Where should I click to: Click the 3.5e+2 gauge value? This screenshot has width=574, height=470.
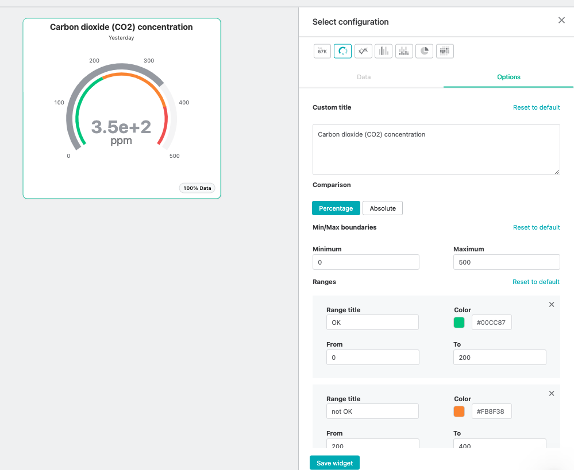[x=121, y=127]
